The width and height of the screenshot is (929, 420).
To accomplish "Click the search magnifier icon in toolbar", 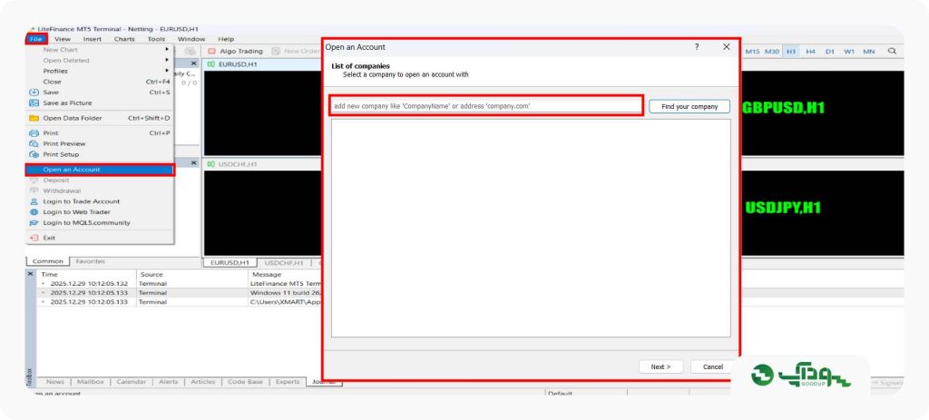I will (x=892, y=52).
